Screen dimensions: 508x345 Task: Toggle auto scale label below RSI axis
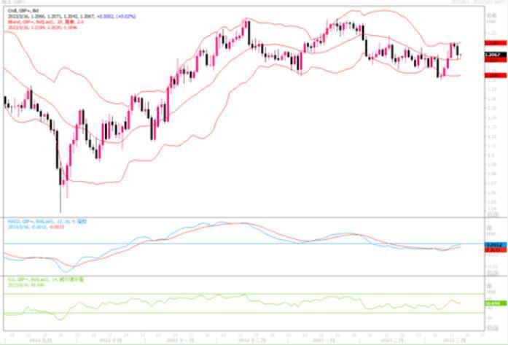click(x=493, y=328)
